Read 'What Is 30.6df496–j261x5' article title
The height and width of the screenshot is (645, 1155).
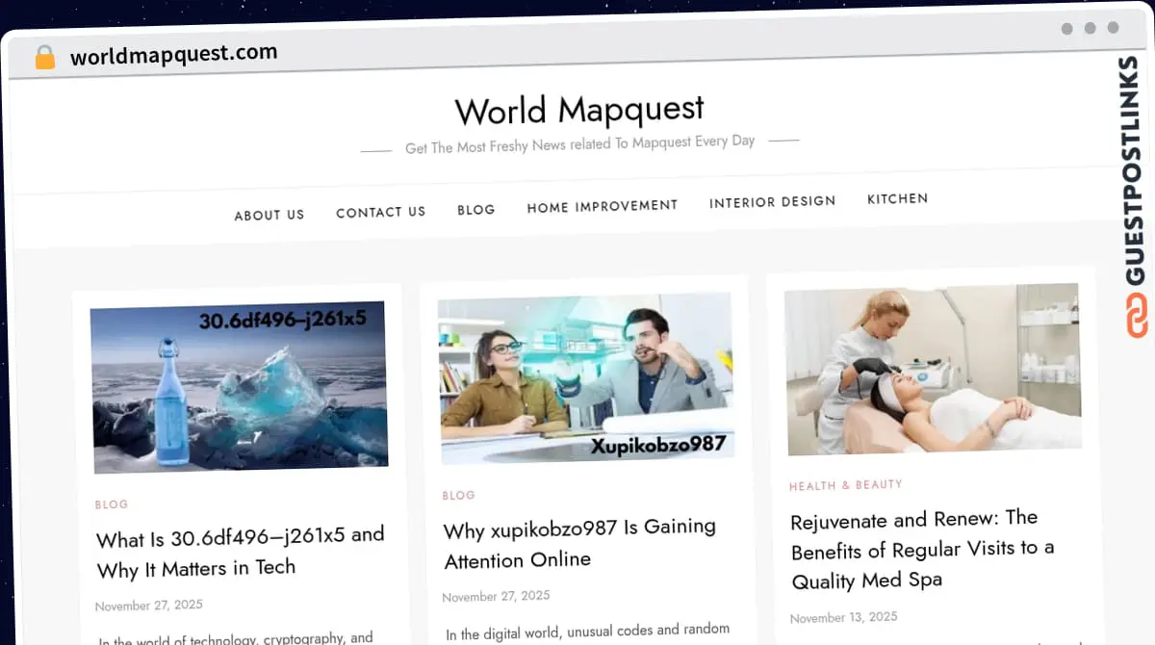tap(241, 552)
